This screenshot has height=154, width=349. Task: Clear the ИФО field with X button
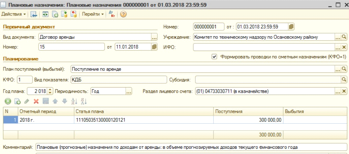pyautogui.click(x=344, y=47)
